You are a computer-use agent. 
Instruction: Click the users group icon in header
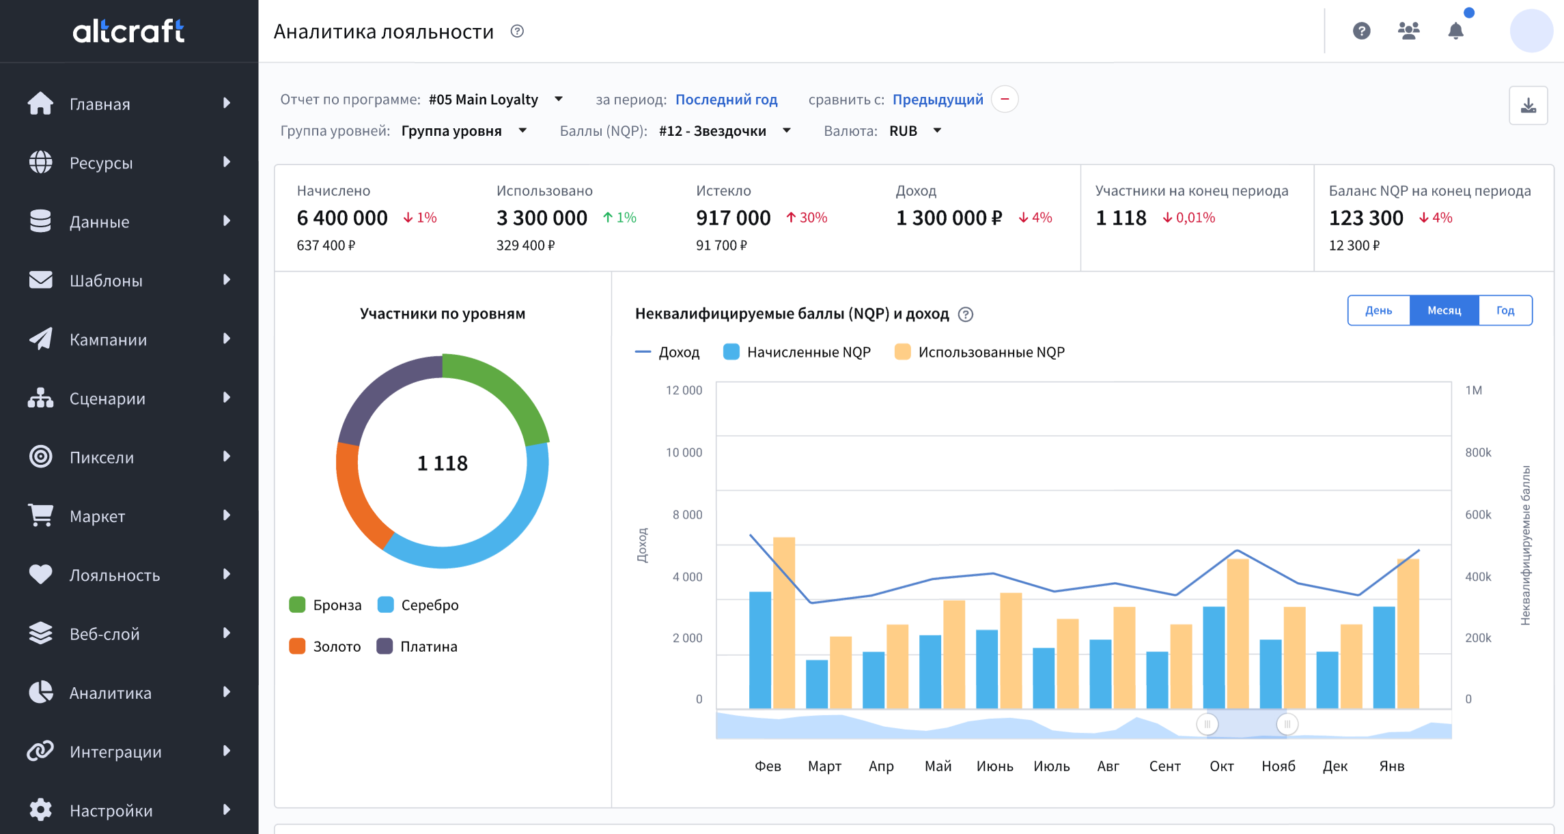click(x=1408, y=31)
